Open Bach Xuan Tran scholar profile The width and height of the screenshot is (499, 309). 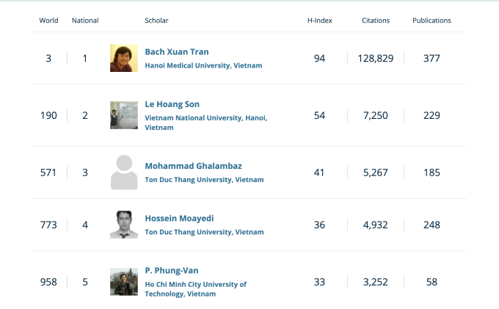[177, 52]
